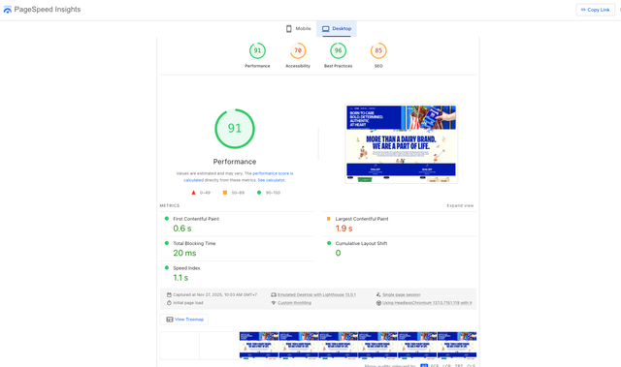Image resolution: width=621 pixels, height=367 pixels.
Task: Click the Speed Index label
Action: 186,268
